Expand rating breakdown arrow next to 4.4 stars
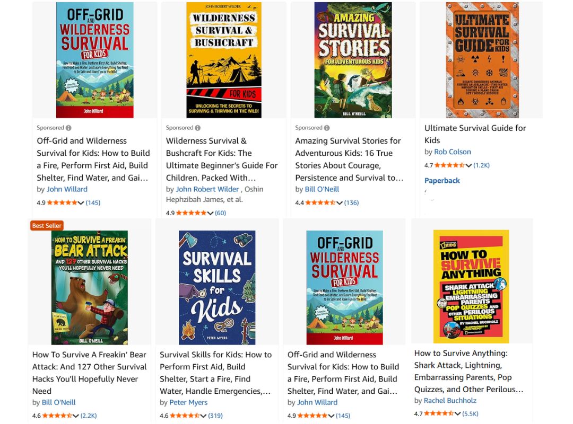 pyautogui.click(x=340, y=202)
